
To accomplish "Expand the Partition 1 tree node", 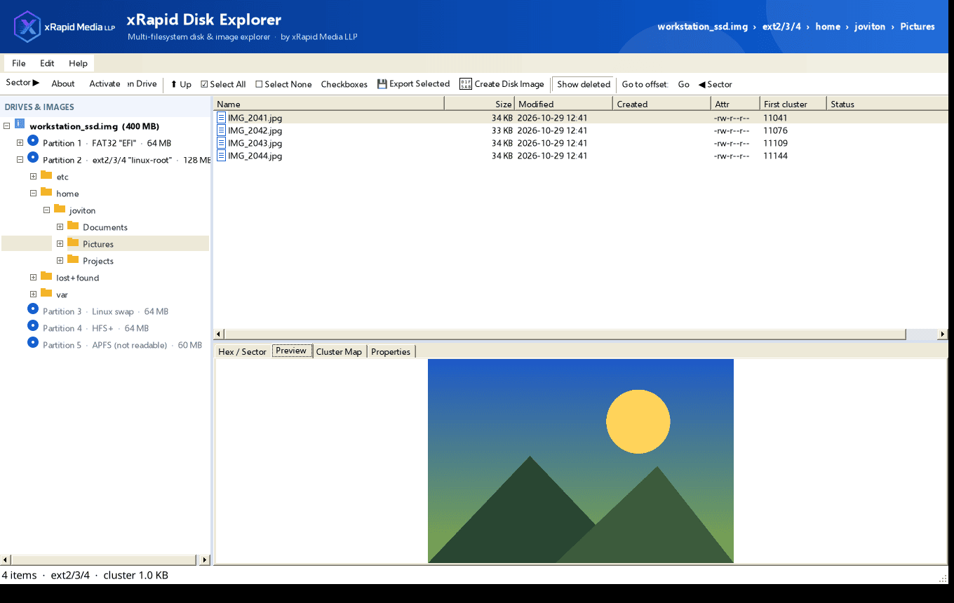I will coord(20,143).
